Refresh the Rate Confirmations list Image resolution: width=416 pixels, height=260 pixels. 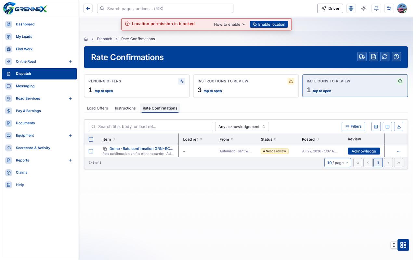tap(385, 57)
